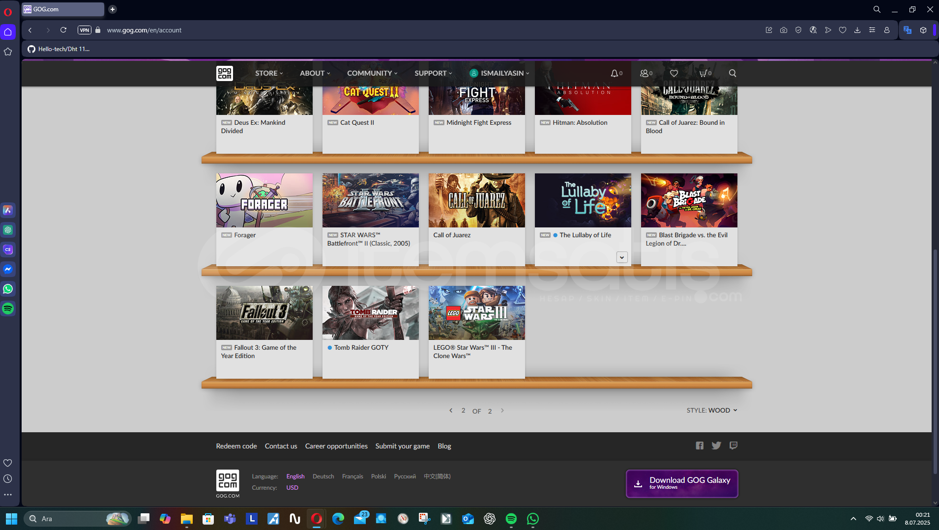
Task: Switch language to Deutsch
Action: pyautogui.click(x=323, y=476)
